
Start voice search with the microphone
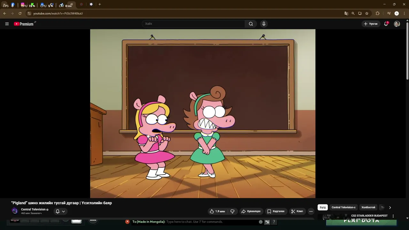264,24
